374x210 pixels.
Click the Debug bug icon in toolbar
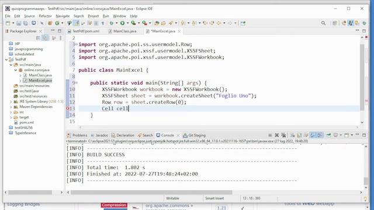click(x=112, y=23)
